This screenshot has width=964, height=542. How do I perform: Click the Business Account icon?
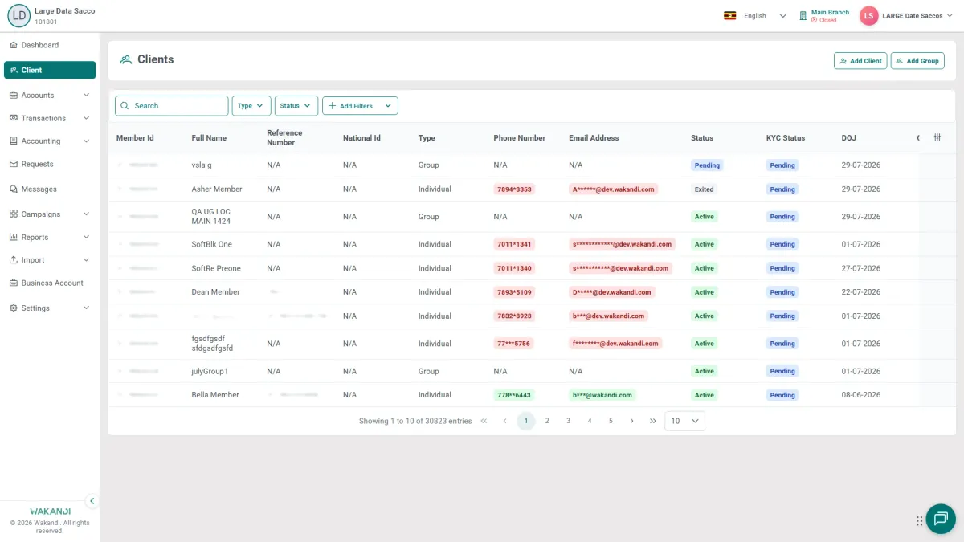14,283
